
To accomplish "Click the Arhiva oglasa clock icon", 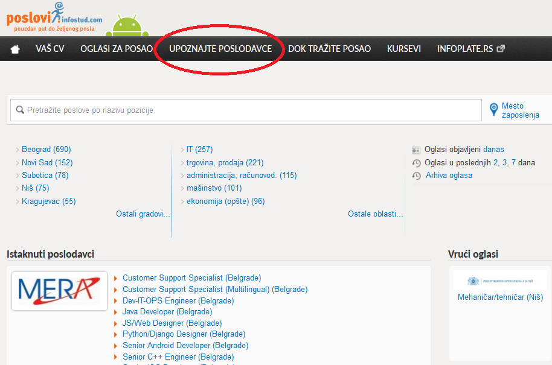I will [416, 176].
